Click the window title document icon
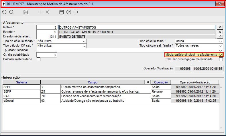 tap(3, 4)
